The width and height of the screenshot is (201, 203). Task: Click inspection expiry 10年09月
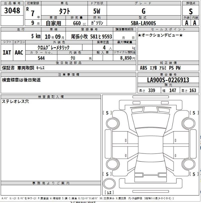(54, 37)
